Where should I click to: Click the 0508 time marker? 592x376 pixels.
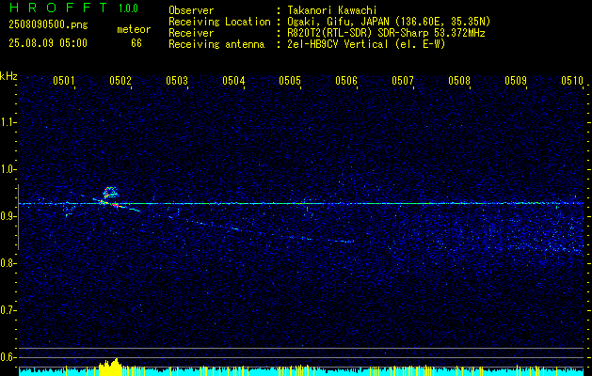click(x=459, y=80)
